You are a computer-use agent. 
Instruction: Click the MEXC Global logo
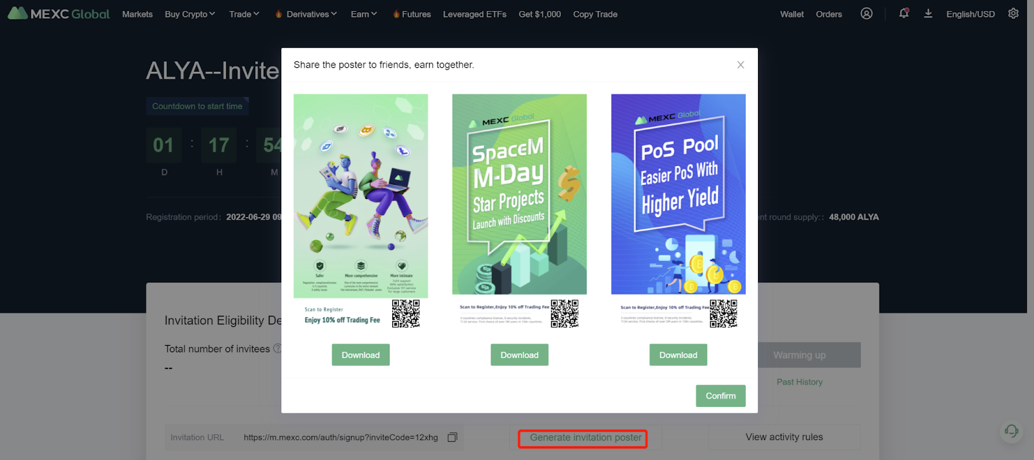[x=59, y=14]
